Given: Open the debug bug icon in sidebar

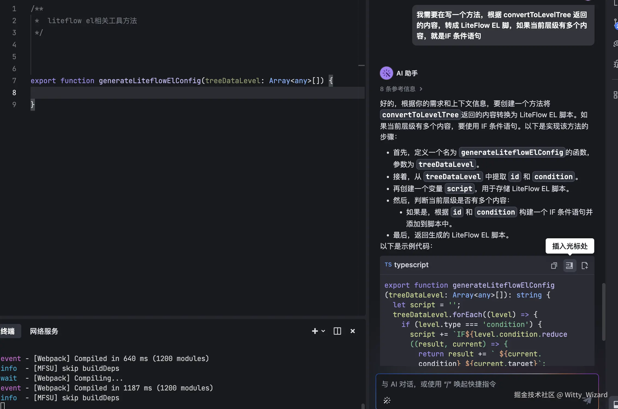Looking at the screenshot, I should [615, 64].
